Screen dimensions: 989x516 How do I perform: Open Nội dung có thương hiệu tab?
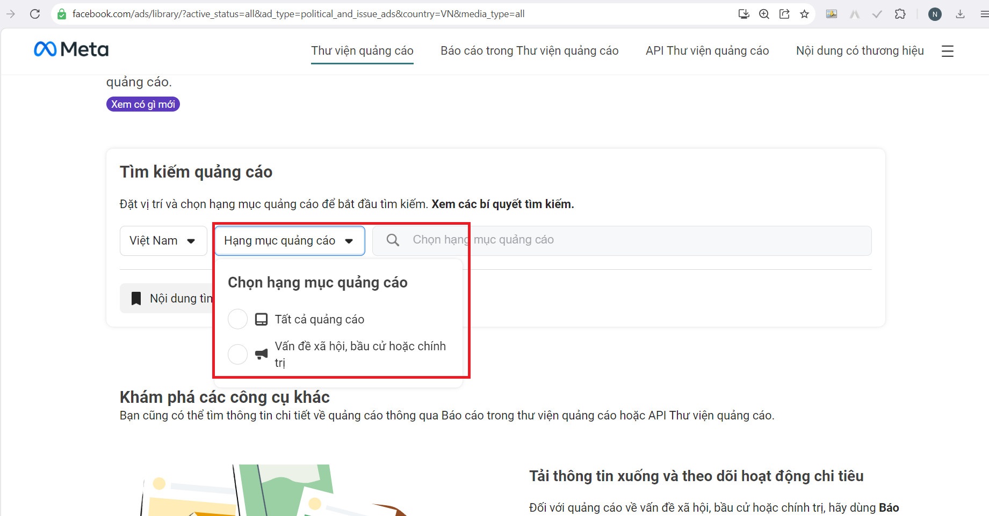860,51
